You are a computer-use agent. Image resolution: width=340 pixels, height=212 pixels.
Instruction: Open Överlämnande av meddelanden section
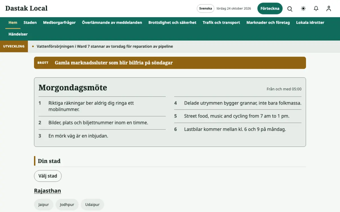(112, 23)
